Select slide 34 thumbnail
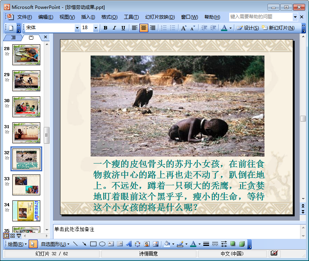309x261 pixels. (26, 211)
